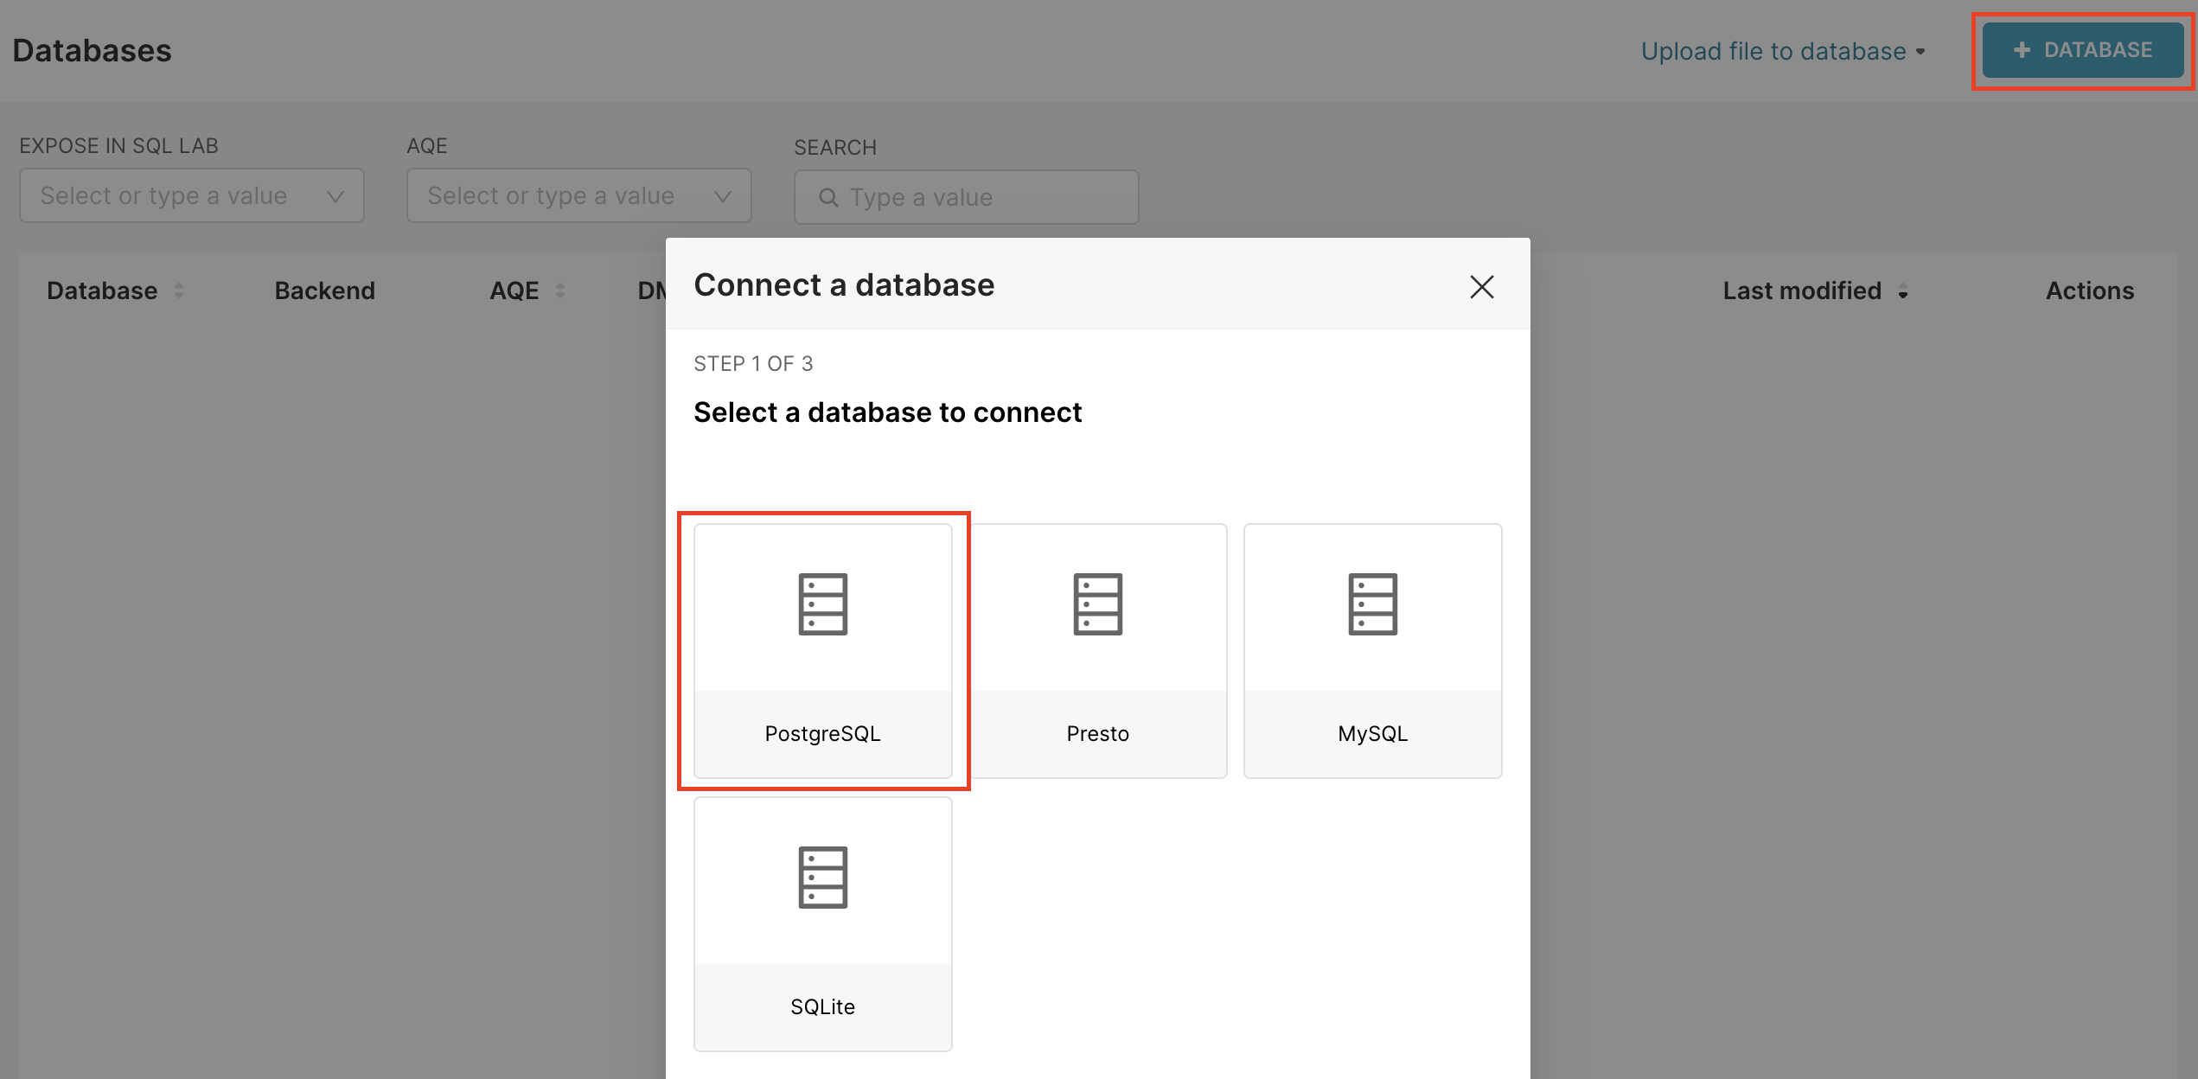2198x1079 pixels.
Task: Click the Connect a database title
Action: pyautogui.click(x=844, y=285)
